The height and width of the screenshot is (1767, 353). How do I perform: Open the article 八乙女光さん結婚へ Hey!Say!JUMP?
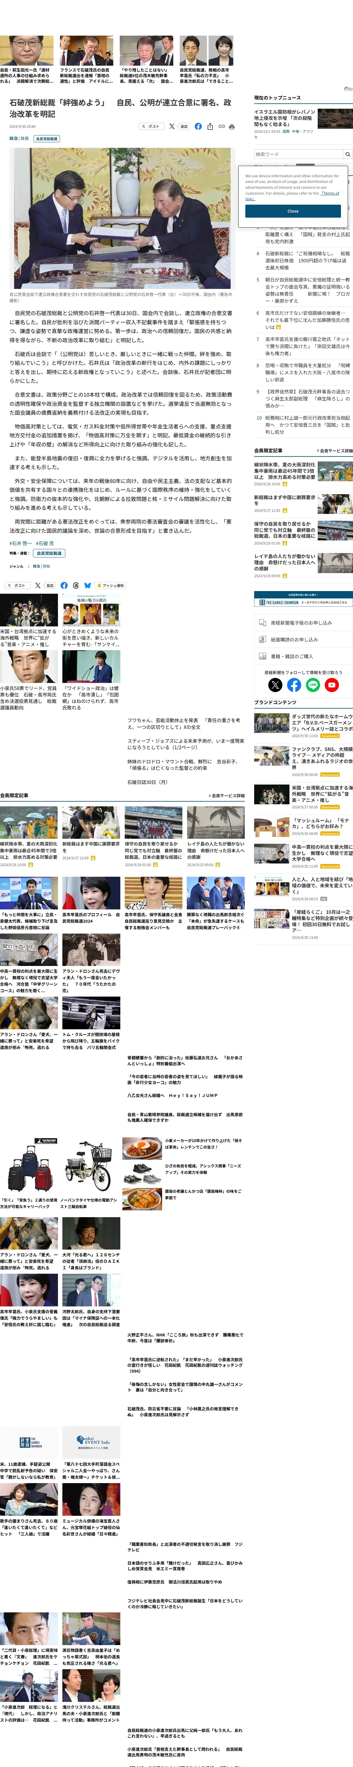tap(172, 1096)
